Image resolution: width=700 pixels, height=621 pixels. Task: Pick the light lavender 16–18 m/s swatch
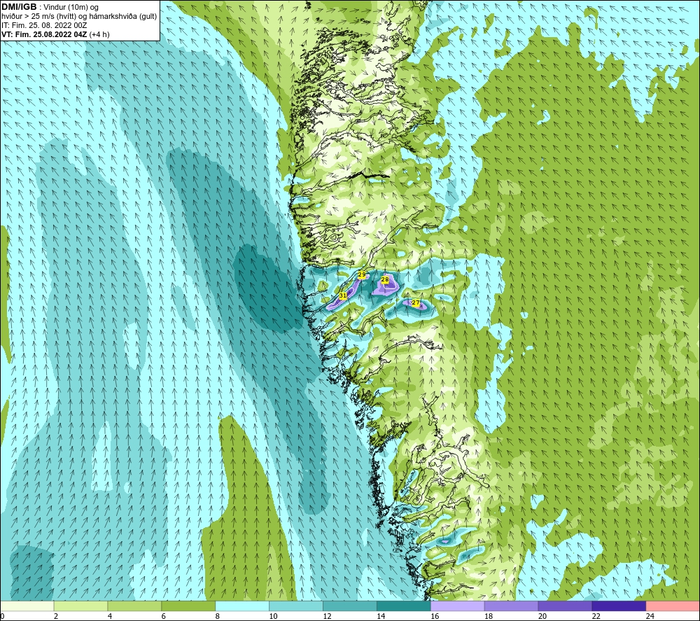[x=457, y=606]
